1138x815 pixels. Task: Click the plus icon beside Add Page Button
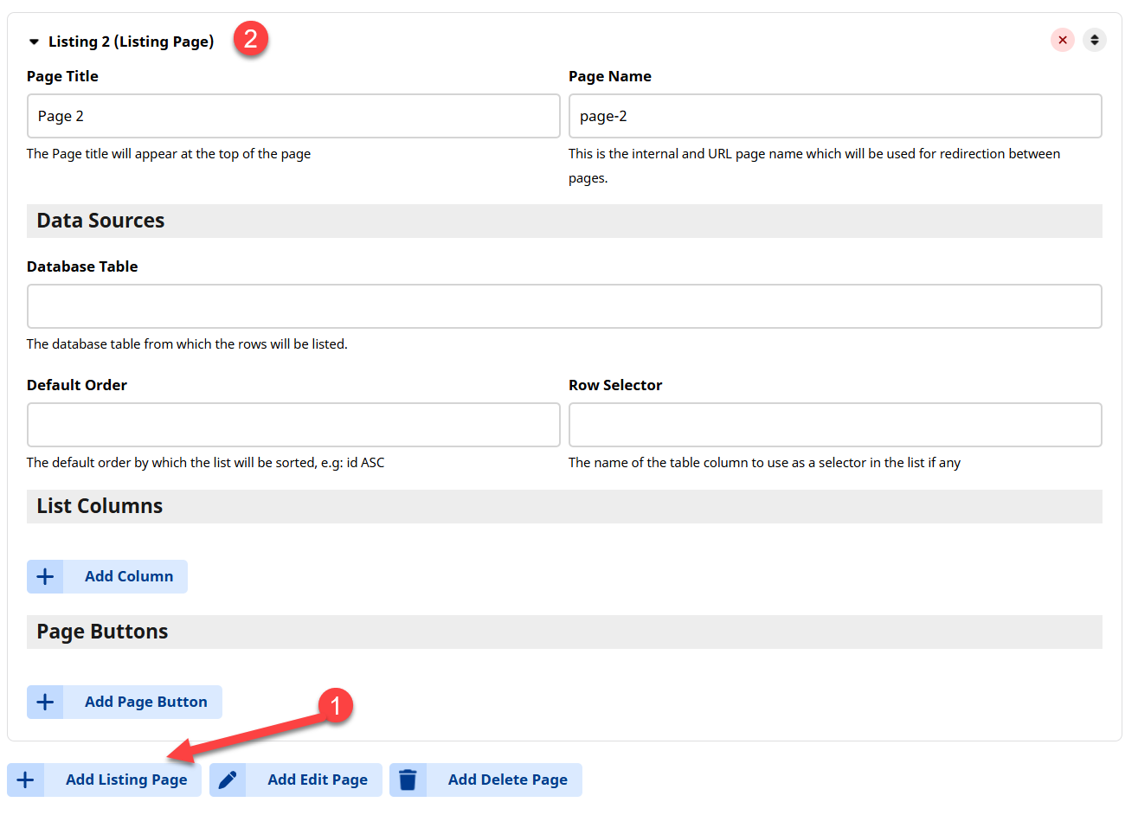tap(45, 703)
